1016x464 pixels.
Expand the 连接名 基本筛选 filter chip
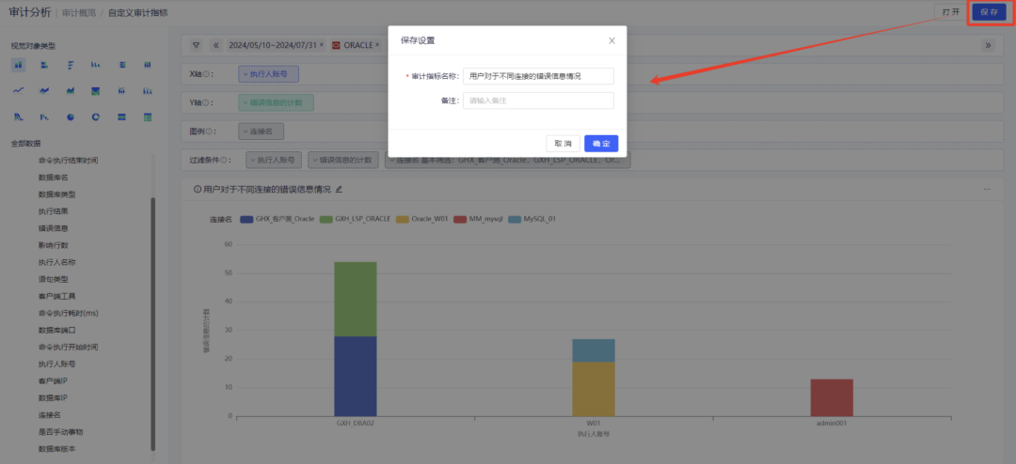click(507, 160)
